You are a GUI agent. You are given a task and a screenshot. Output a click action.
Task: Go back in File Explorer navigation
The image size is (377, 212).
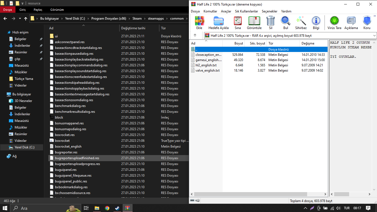tap(5, 19)
